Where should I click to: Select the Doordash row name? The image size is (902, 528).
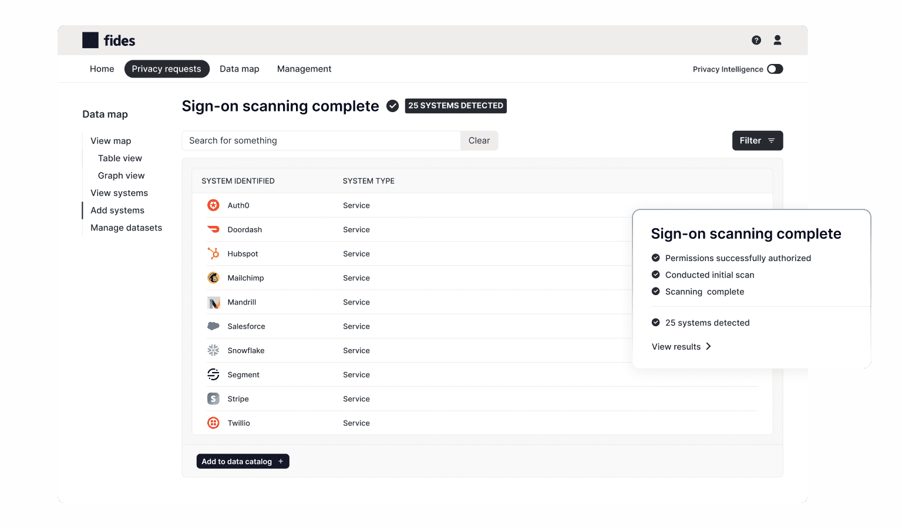coord(245,229)
